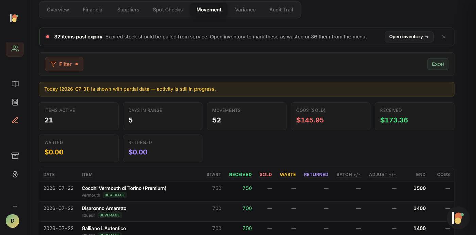
Task: Dismiss the expired items alert banner
Action: click(444, 37)
